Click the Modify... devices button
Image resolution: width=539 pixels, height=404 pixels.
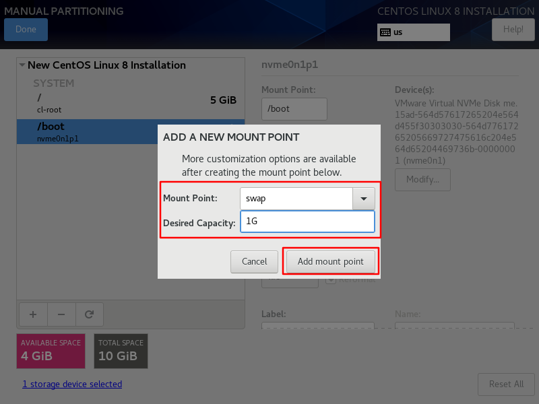pyautogui.click(x=422, y=180)
